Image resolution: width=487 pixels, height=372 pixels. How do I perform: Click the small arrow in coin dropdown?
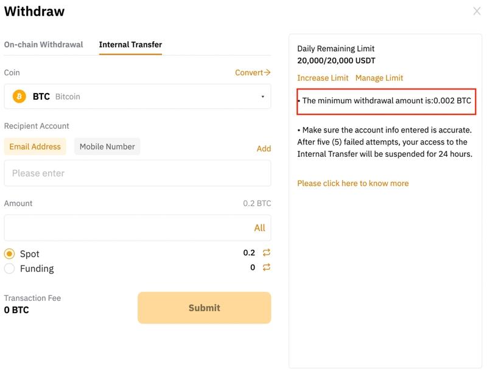tap(262, 97)
